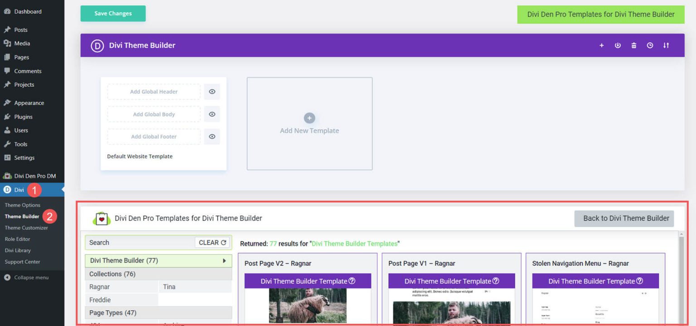Open the Plugins menu in the sidebar
Image resolution: width=696 pixels, height=326 pixels.
[22, 116]
